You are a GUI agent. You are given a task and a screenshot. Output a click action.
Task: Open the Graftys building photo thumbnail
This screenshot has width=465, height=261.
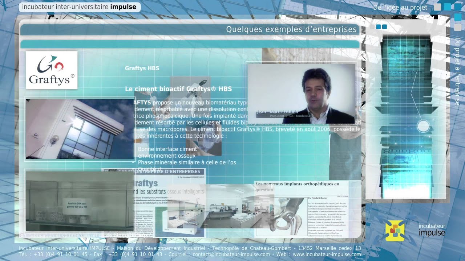point(80,129)
